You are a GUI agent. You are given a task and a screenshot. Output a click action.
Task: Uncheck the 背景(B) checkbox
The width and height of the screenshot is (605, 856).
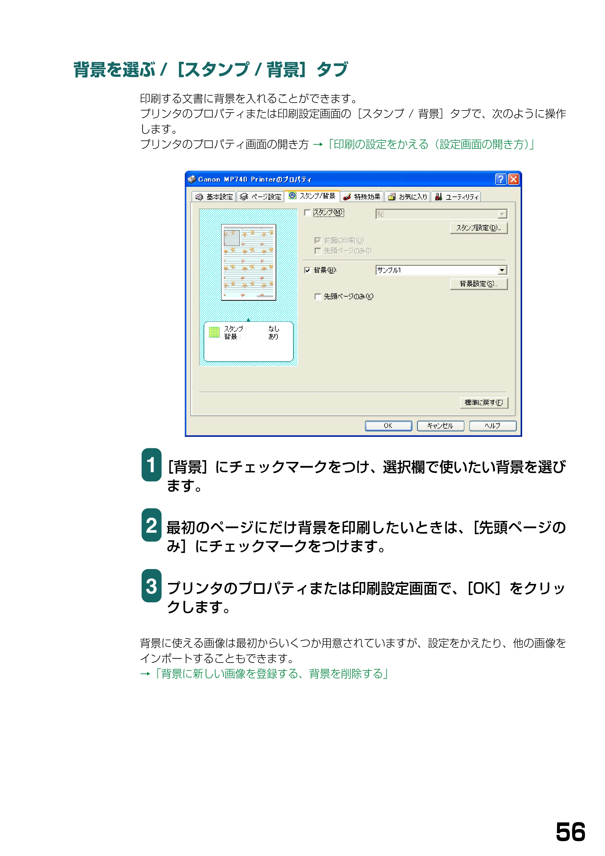[307, 270]
